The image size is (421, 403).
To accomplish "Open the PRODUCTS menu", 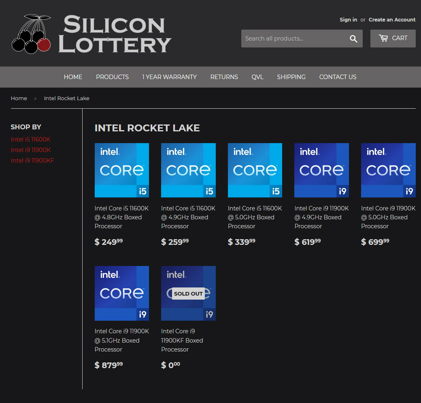I will pos(112,77).
